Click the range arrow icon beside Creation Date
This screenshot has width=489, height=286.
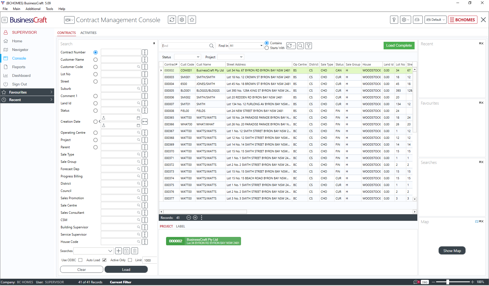click(145, 122)
